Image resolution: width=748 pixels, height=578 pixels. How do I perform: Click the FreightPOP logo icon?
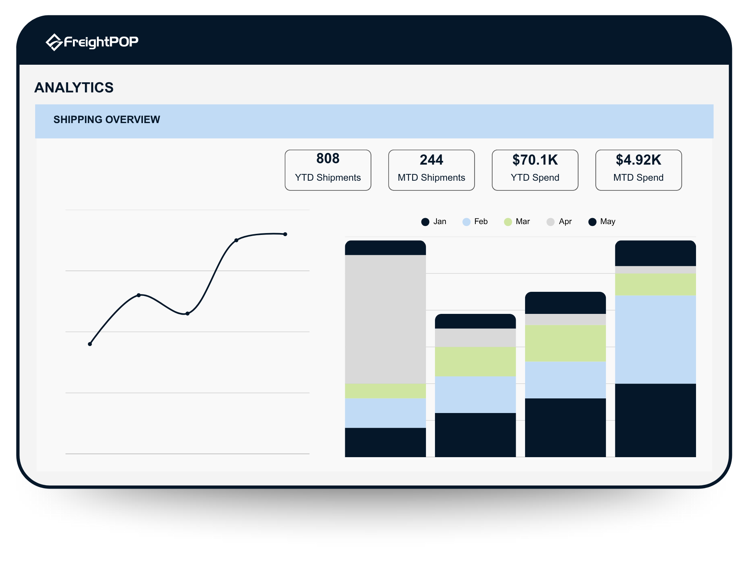54,42
